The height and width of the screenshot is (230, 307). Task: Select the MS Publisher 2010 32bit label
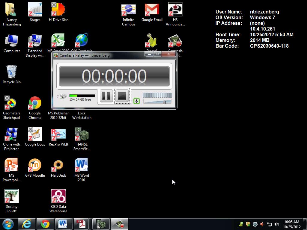(58, 115)
